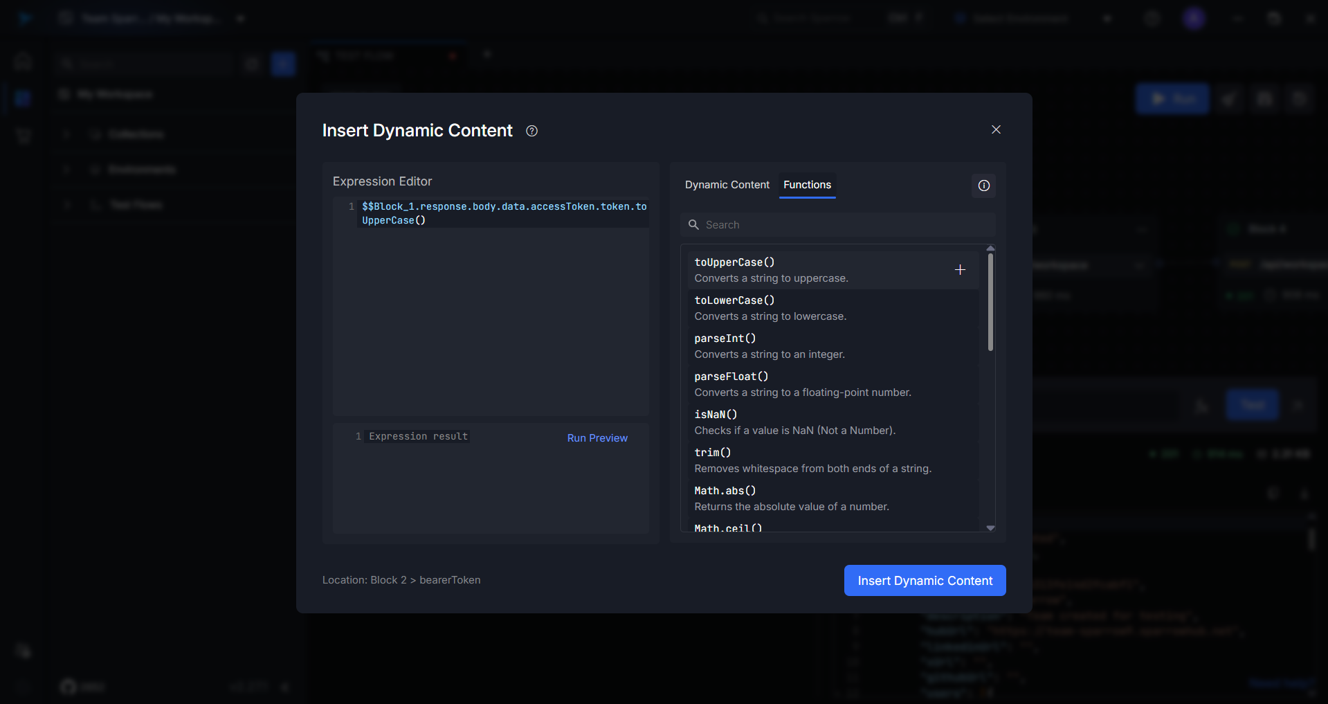
Task: Click the Expression Editor heading
Action: (x=382, y=181)
